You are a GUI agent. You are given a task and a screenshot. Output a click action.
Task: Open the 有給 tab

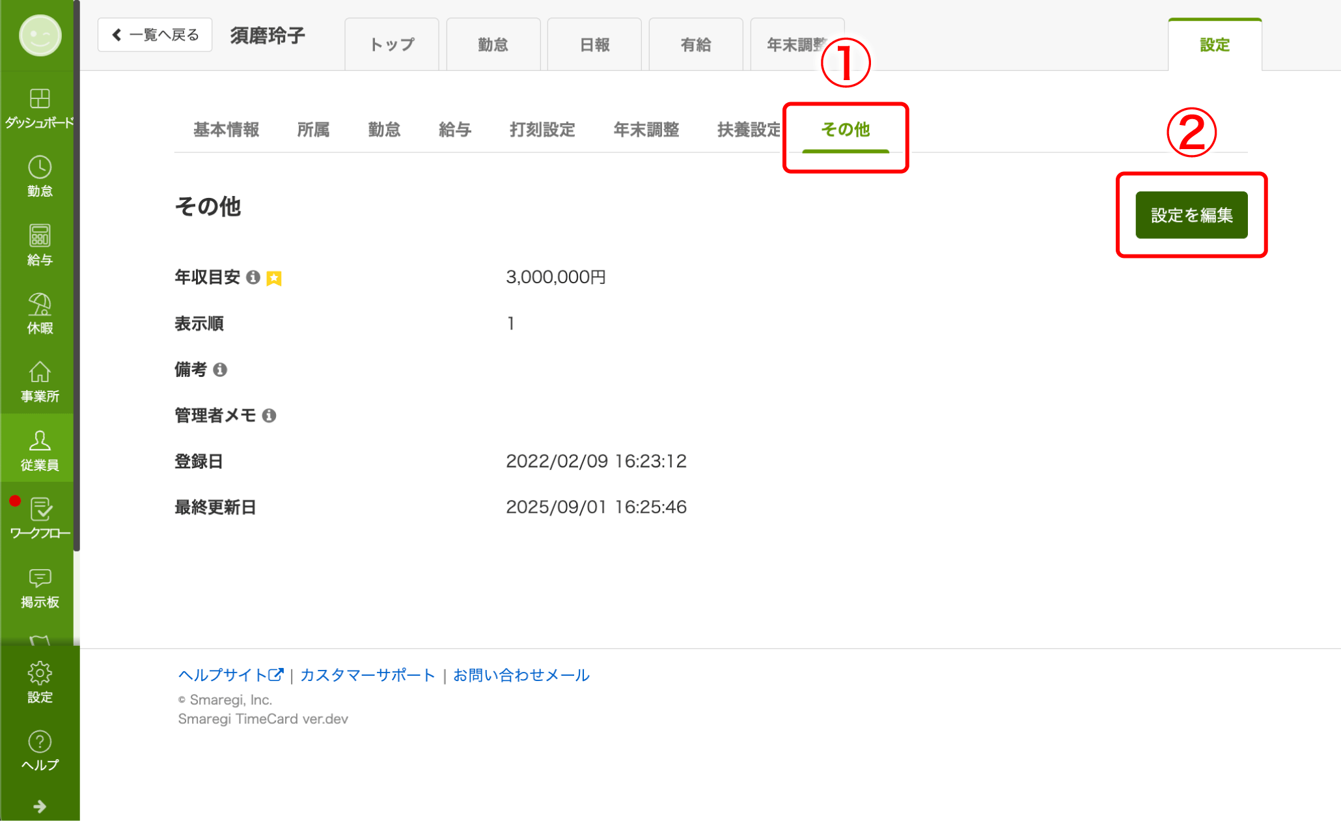695,44
